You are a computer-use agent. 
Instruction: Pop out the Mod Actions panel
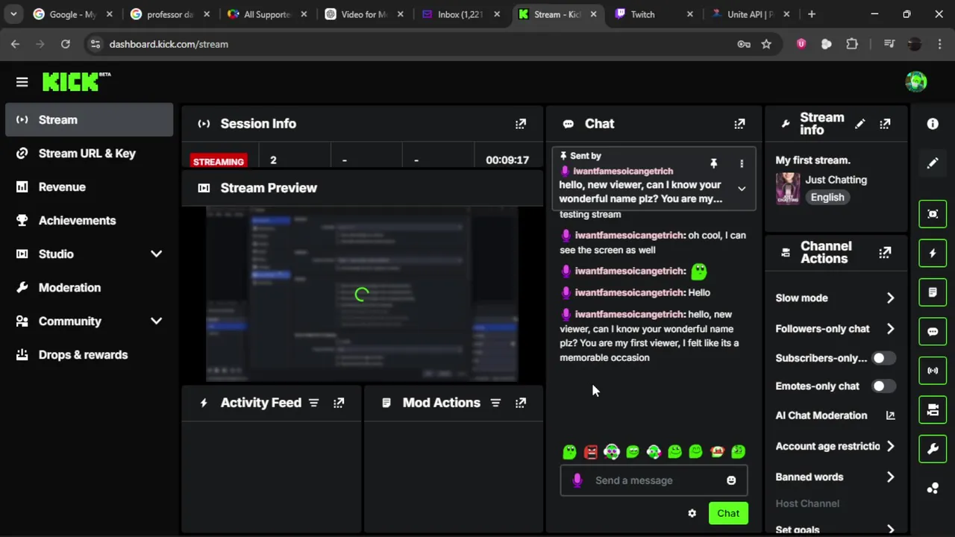point(521,403)
